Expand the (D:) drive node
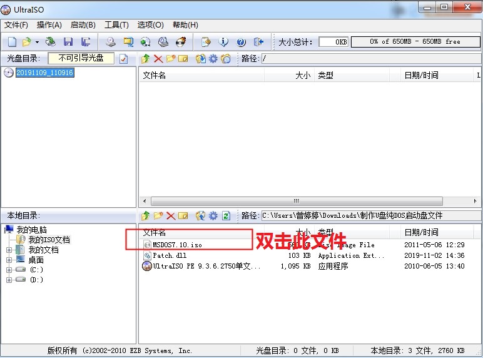 click(9, 280)
